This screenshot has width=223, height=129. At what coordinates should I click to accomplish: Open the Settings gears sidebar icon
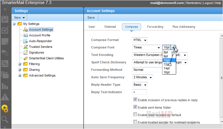(5, 109)
